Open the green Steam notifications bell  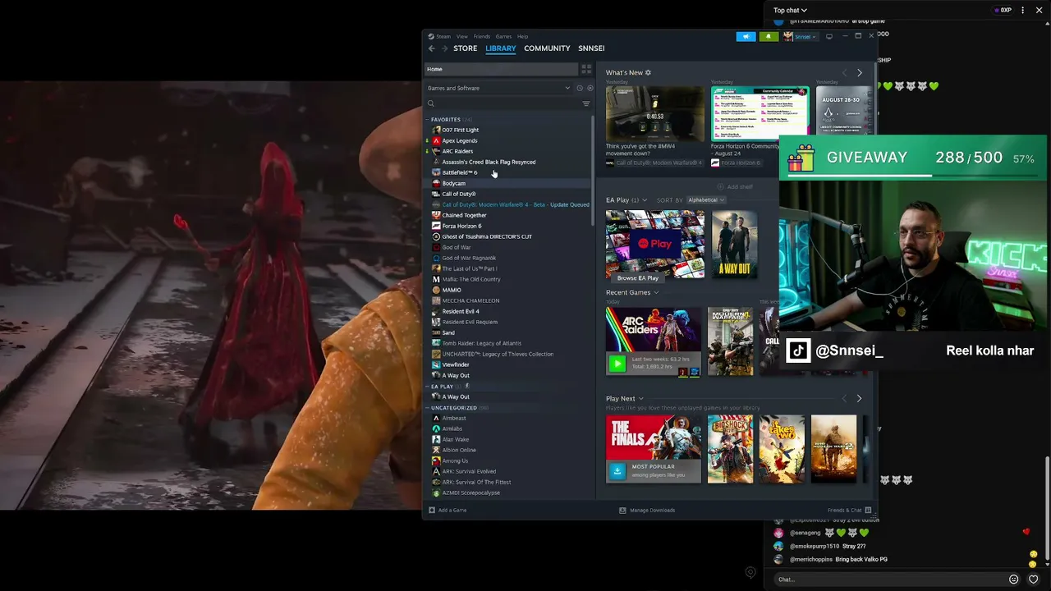pyautogui.click(x=769, y=36)
